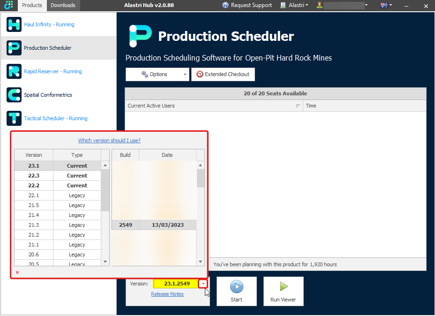This screenshot has height=316, width=435.
Task: Click the Run Viewer button label
Action: click(283, 300)
